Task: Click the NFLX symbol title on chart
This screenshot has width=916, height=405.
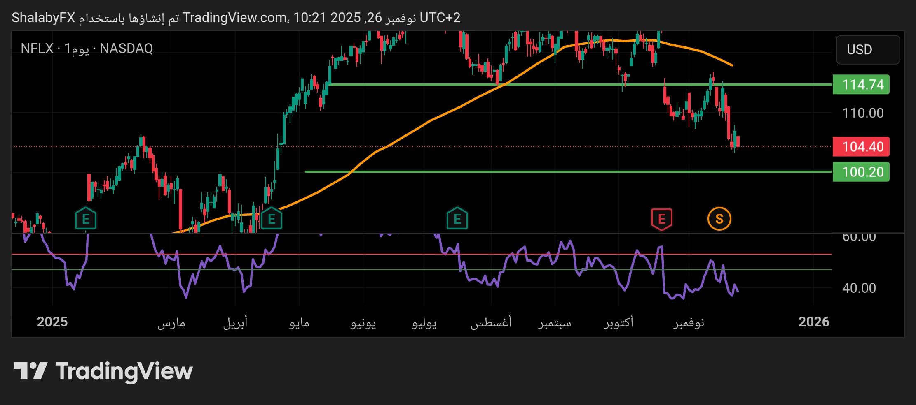Action: 37,49
